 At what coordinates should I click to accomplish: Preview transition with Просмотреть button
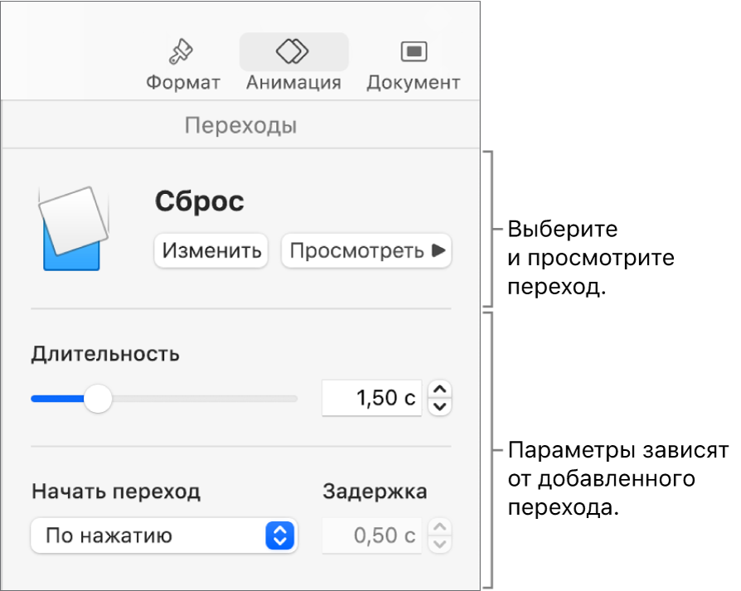pos(366,250)
